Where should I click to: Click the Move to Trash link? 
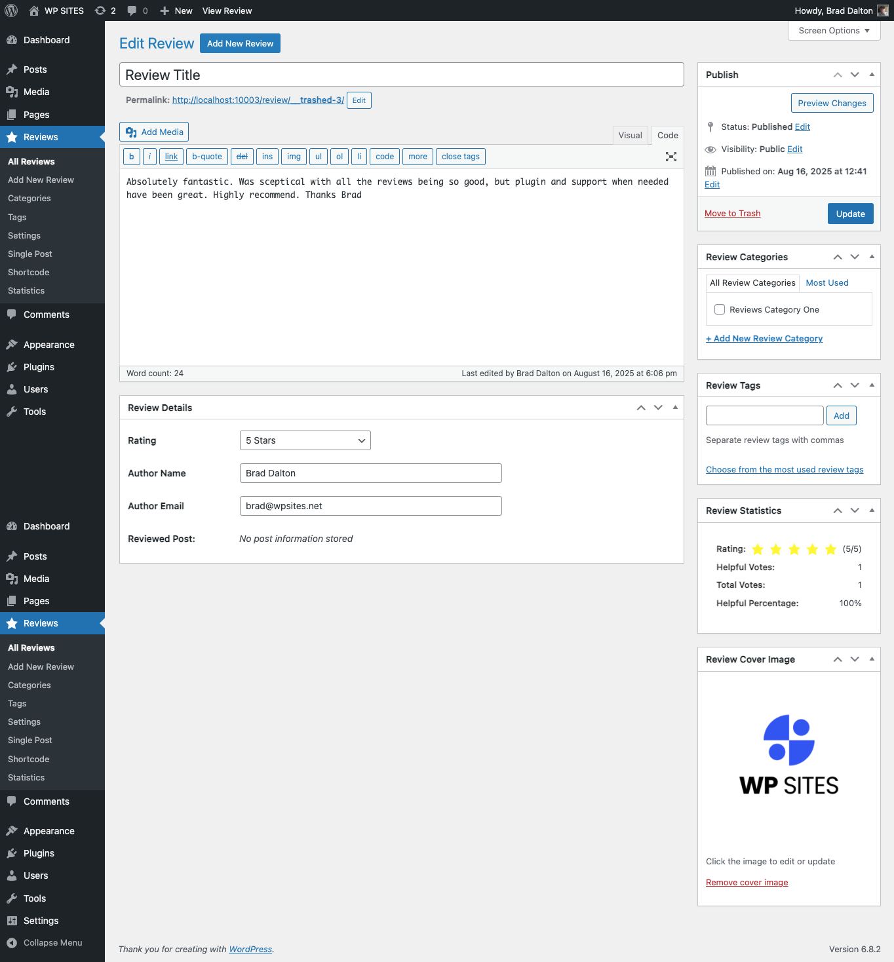pos(732,214)
